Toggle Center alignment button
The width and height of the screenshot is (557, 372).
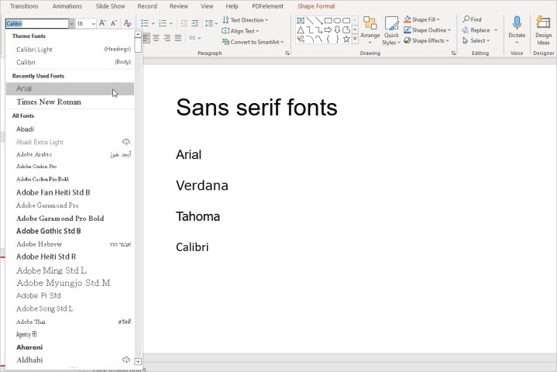tap(156, 38)
